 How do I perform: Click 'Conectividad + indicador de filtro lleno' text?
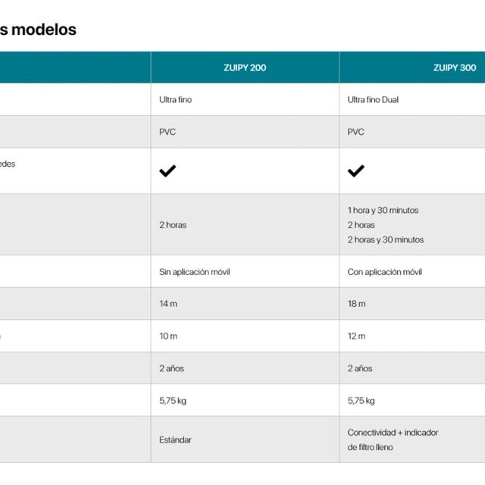[393, 440]
